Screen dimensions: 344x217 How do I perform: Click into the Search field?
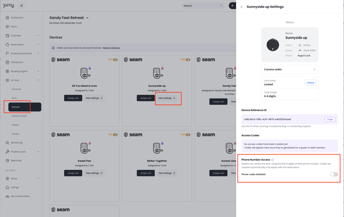click(201, 6)
